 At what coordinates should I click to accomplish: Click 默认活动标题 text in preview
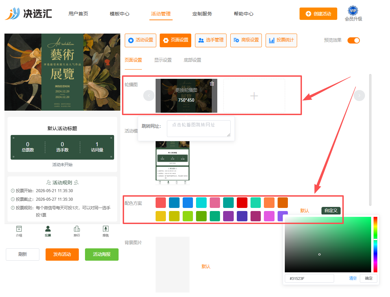(x=62, y=128)
